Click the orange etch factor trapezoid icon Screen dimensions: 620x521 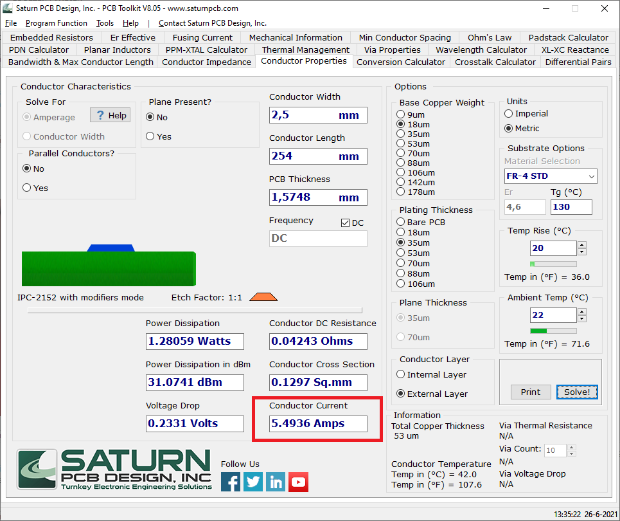(263, 297)
